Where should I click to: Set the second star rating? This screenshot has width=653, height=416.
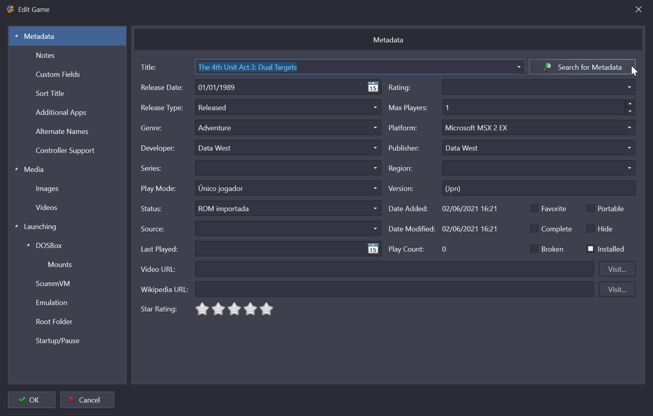(x=218, y=309)
